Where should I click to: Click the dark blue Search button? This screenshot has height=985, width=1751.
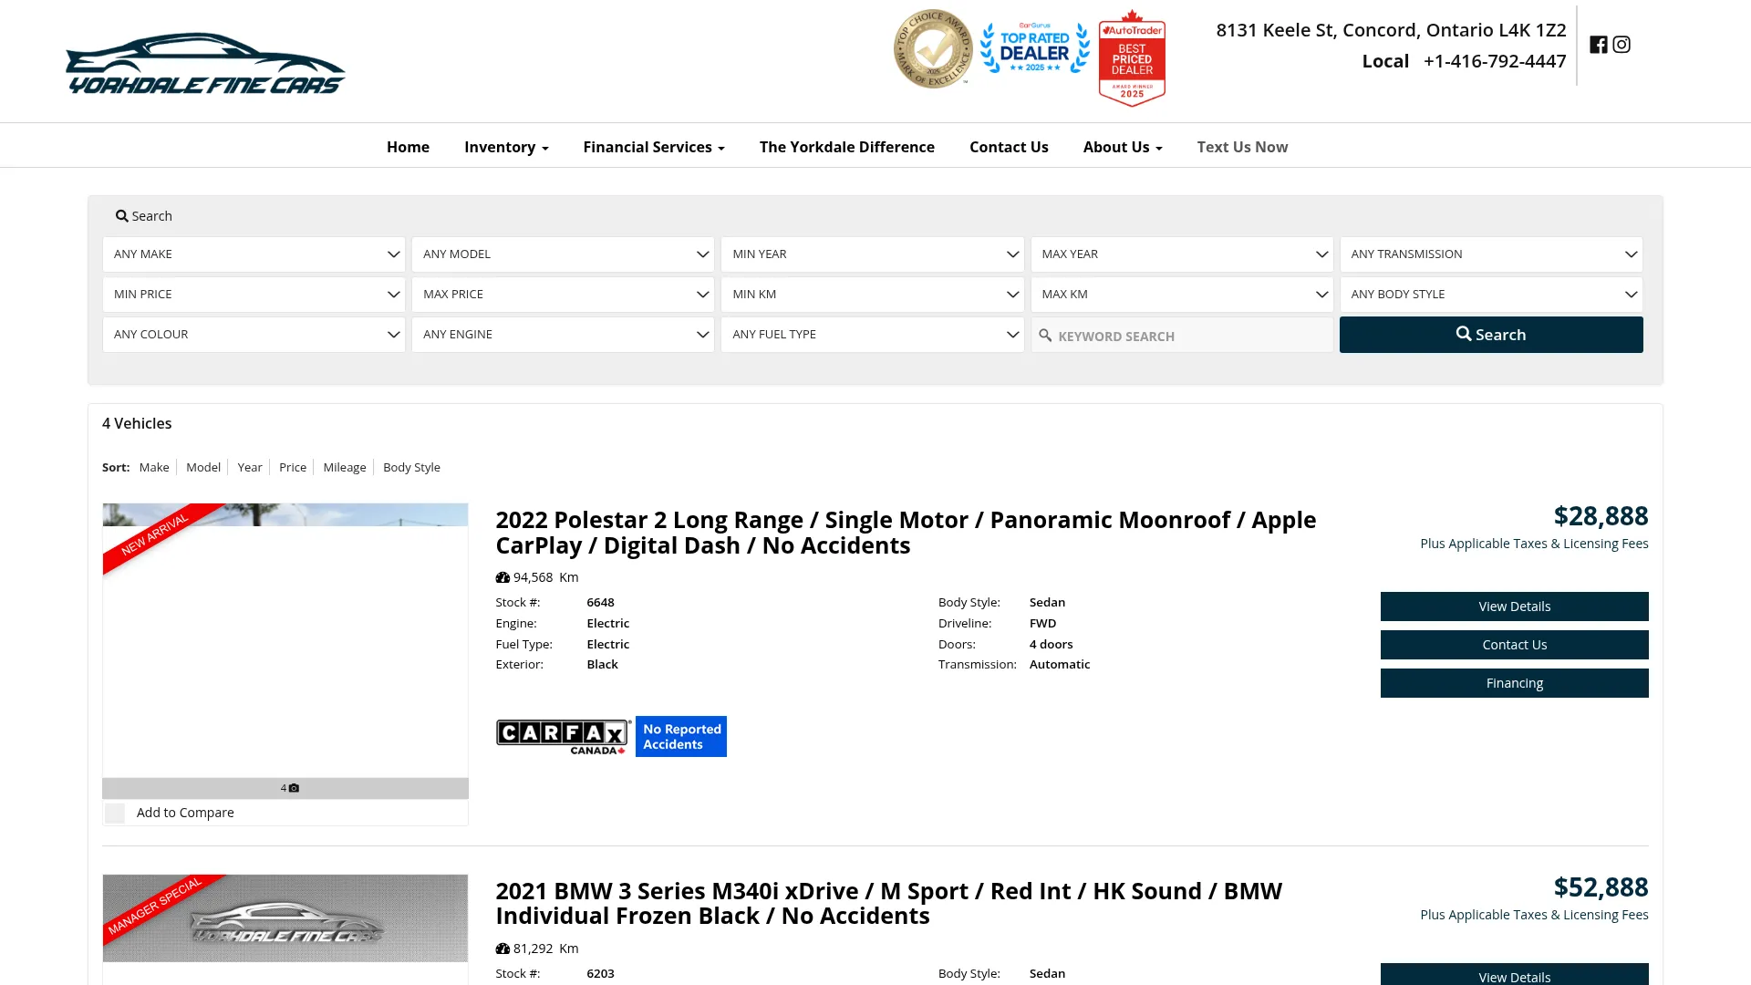pyautogui.click(x=1491, y=335)
